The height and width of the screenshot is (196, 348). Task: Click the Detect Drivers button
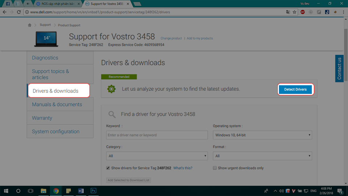pyautogui.click(x=295, y=89)
